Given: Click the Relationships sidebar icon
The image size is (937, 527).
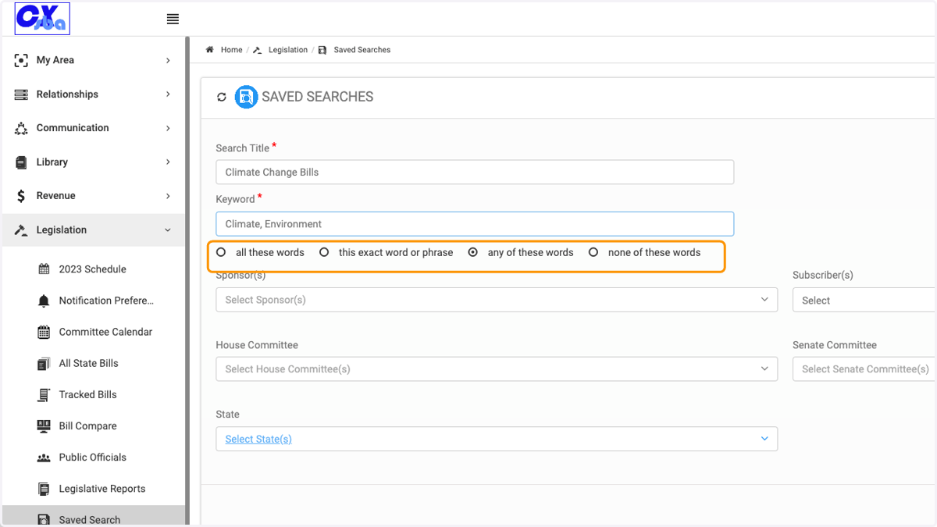Looking at the screenshot, I should point(21,94).
